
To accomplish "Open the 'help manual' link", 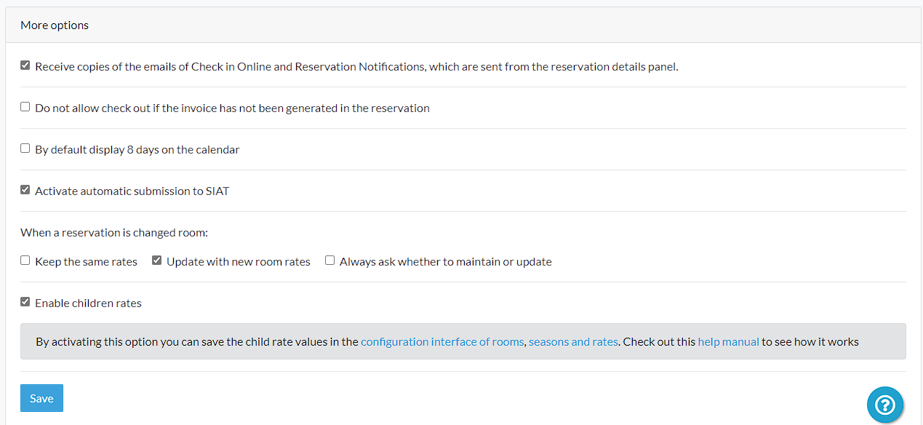I will [728, 341].
